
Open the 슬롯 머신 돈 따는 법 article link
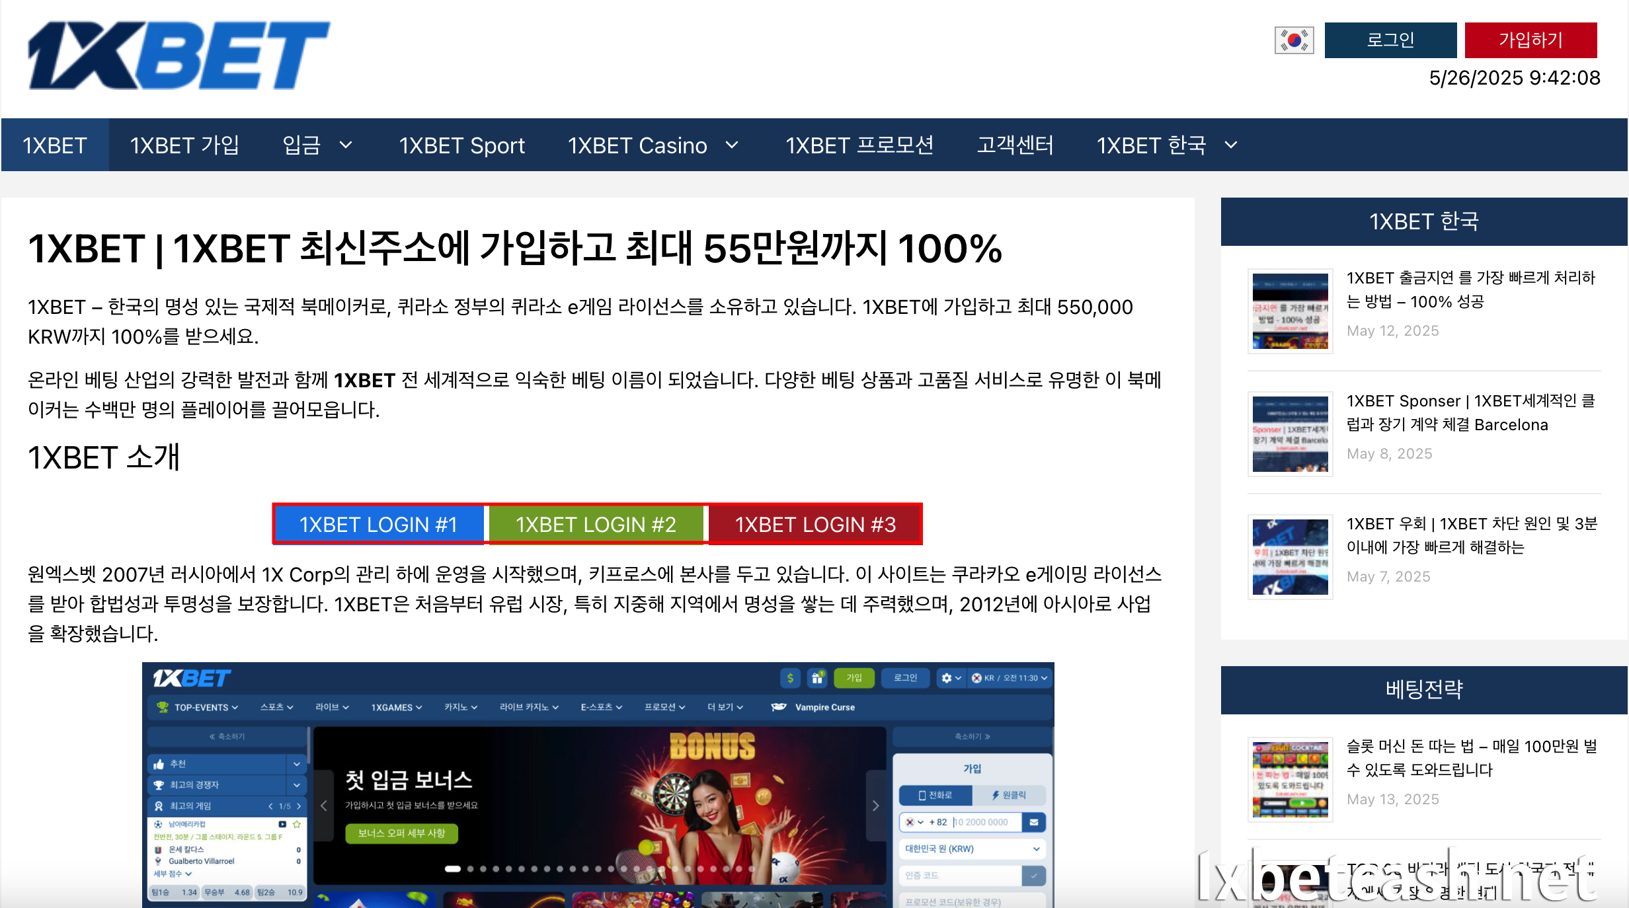tap(1472, 758)
